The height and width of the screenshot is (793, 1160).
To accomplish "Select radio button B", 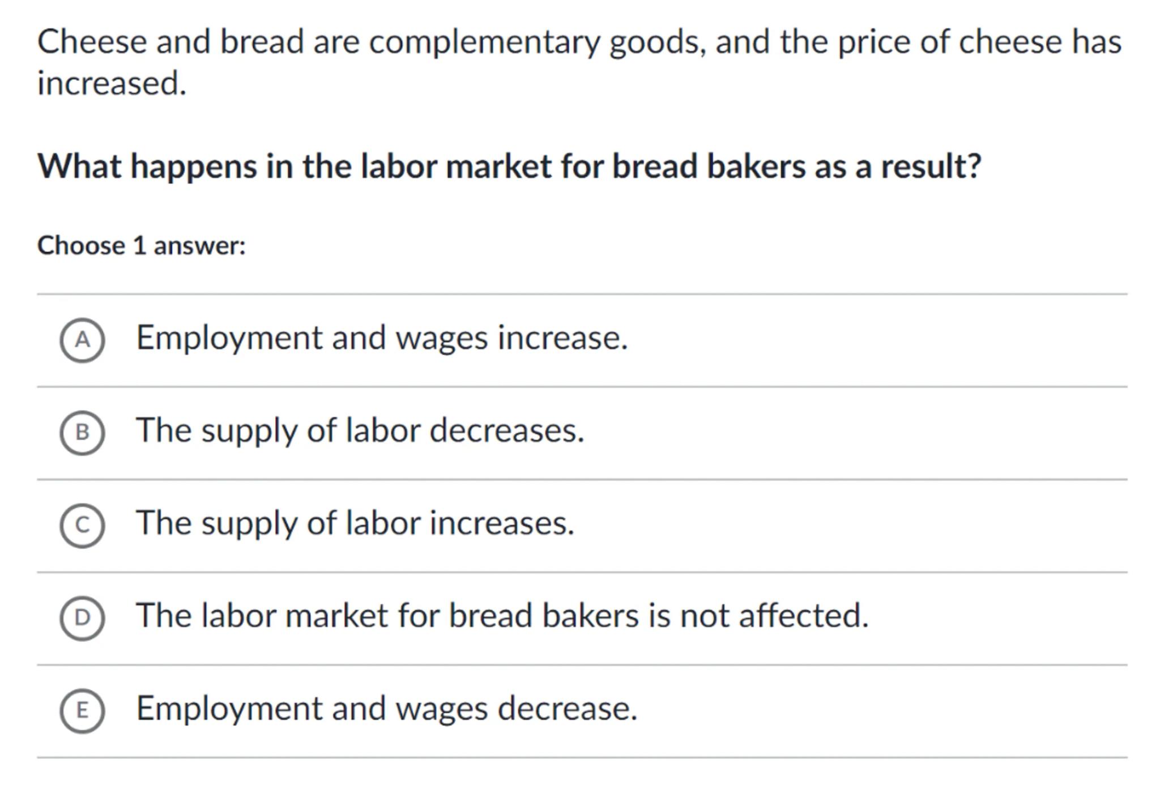I will tap(82, 433).
